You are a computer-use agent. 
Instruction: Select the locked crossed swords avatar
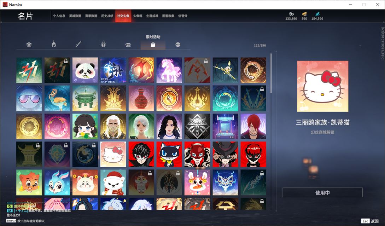point(253,98)
